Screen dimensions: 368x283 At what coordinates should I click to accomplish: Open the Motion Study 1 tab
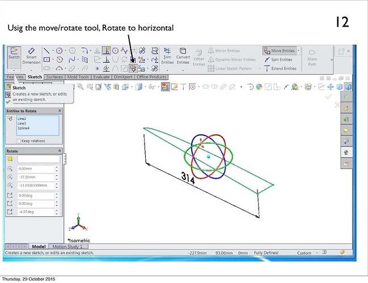click(67, 247)
